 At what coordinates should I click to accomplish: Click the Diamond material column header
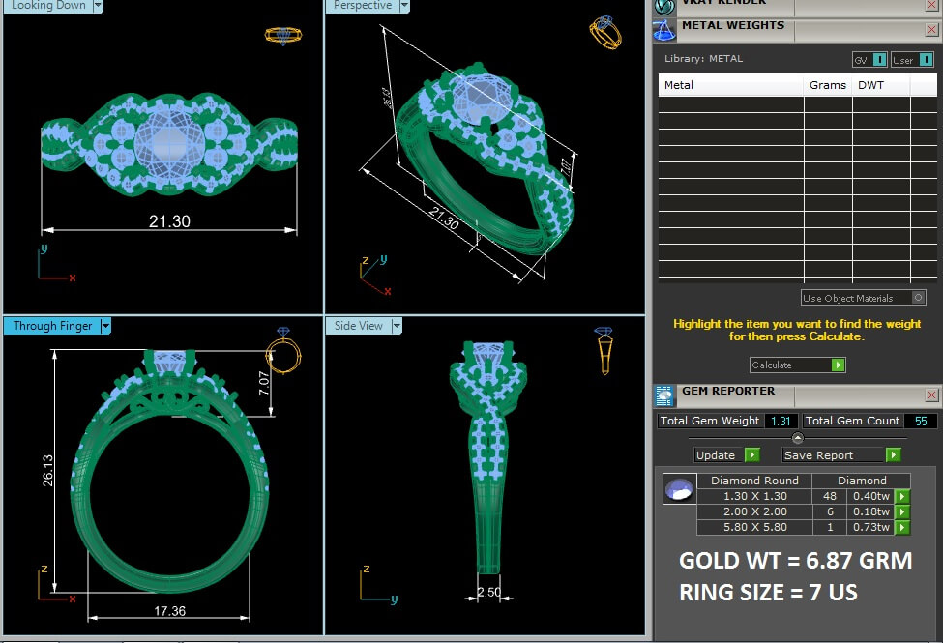point(862,481)
